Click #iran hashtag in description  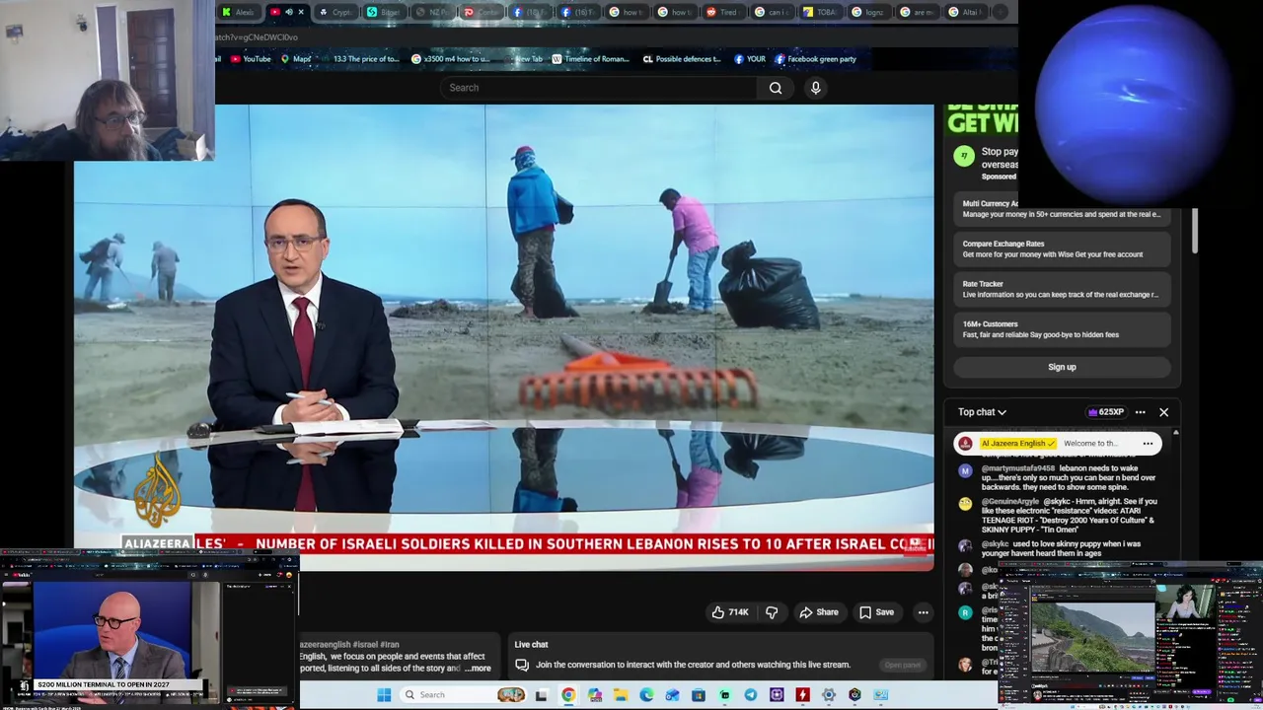389,644
